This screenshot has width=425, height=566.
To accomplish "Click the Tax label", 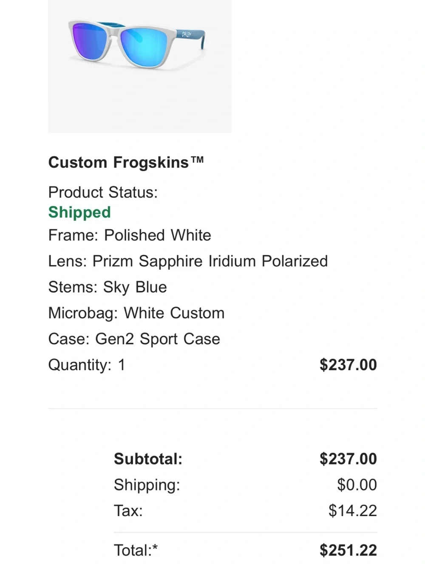I will coord(128,510).
